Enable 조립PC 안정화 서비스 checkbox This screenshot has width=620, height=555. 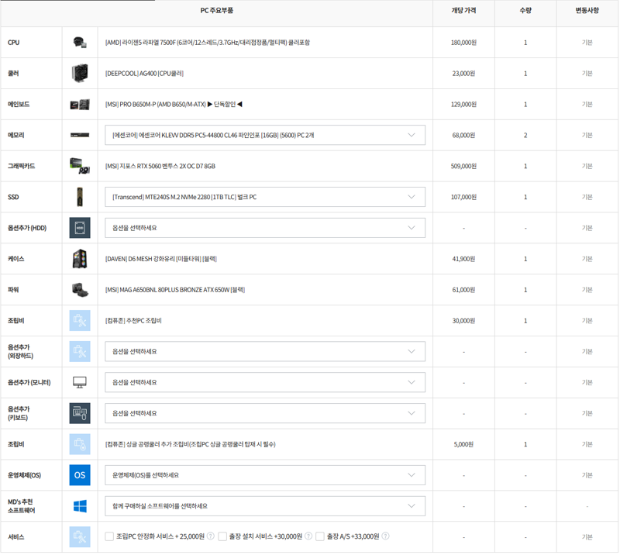coord(109,536)
